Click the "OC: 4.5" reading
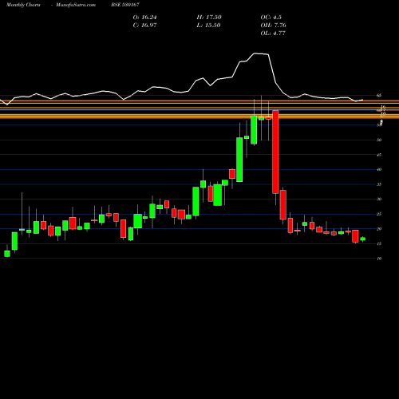Screen dimensions: 399x399 (x=271, y=18)
